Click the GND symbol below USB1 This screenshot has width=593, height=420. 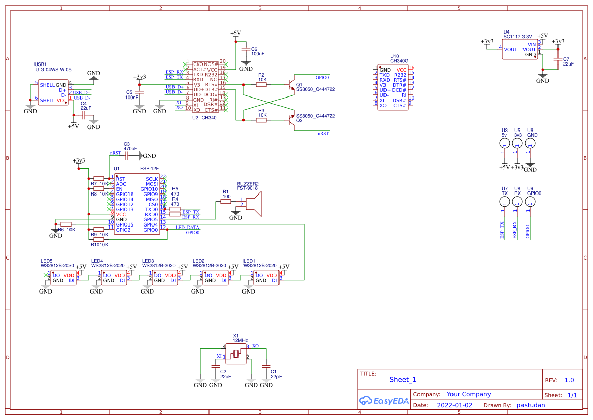(29, 107)
